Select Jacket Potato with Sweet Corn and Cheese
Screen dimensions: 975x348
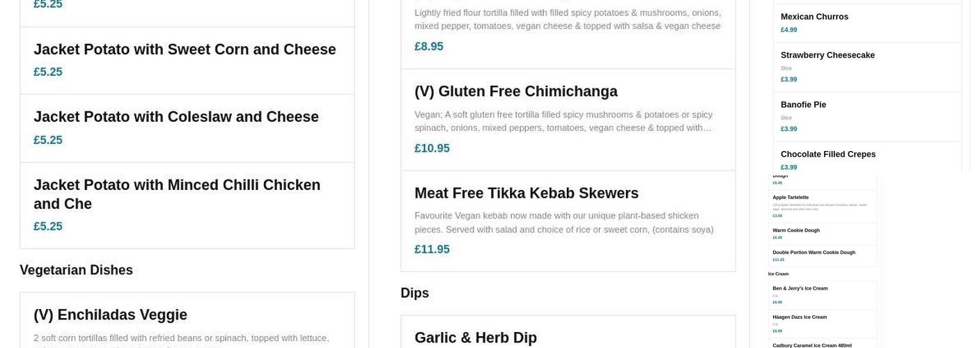[185, 50]
